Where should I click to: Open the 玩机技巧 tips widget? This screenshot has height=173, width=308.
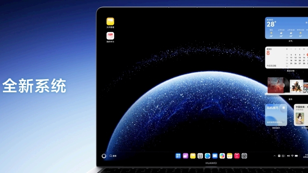(276, 115)
